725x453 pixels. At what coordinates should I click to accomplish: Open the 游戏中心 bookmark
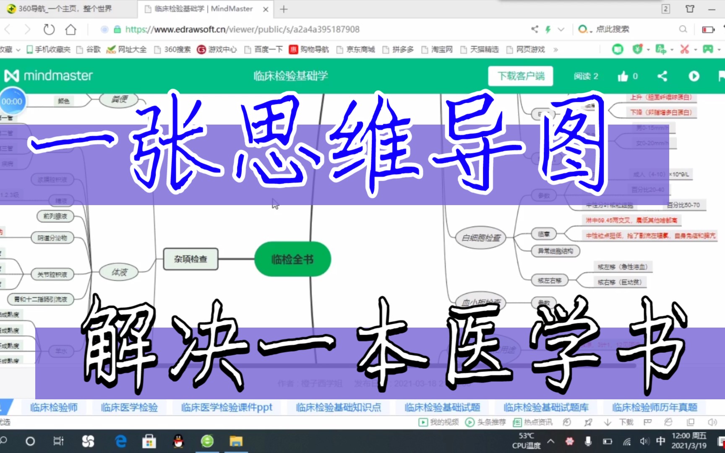coord(217,49)
